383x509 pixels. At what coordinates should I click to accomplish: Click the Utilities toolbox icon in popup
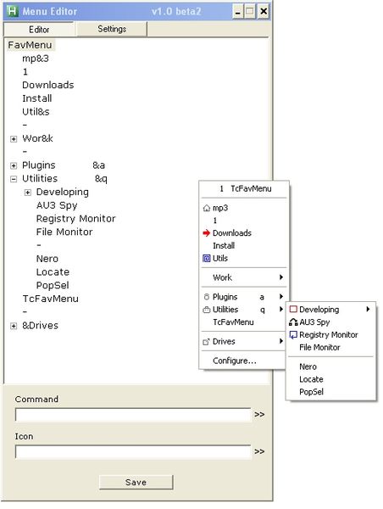(x=206, y=310)
